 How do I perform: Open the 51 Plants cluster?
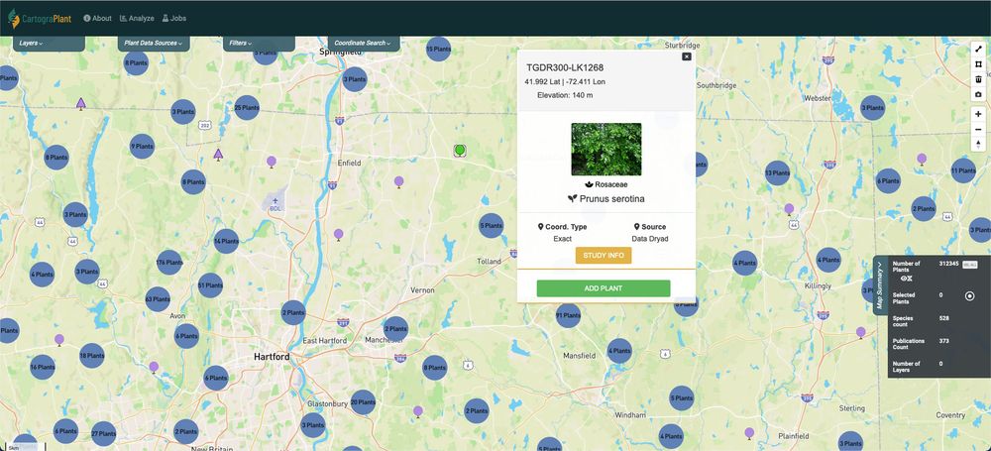coord(210,285)
